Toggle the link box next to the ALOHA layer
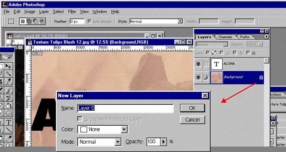Screen dimensions: 286x152 (206, 64)
